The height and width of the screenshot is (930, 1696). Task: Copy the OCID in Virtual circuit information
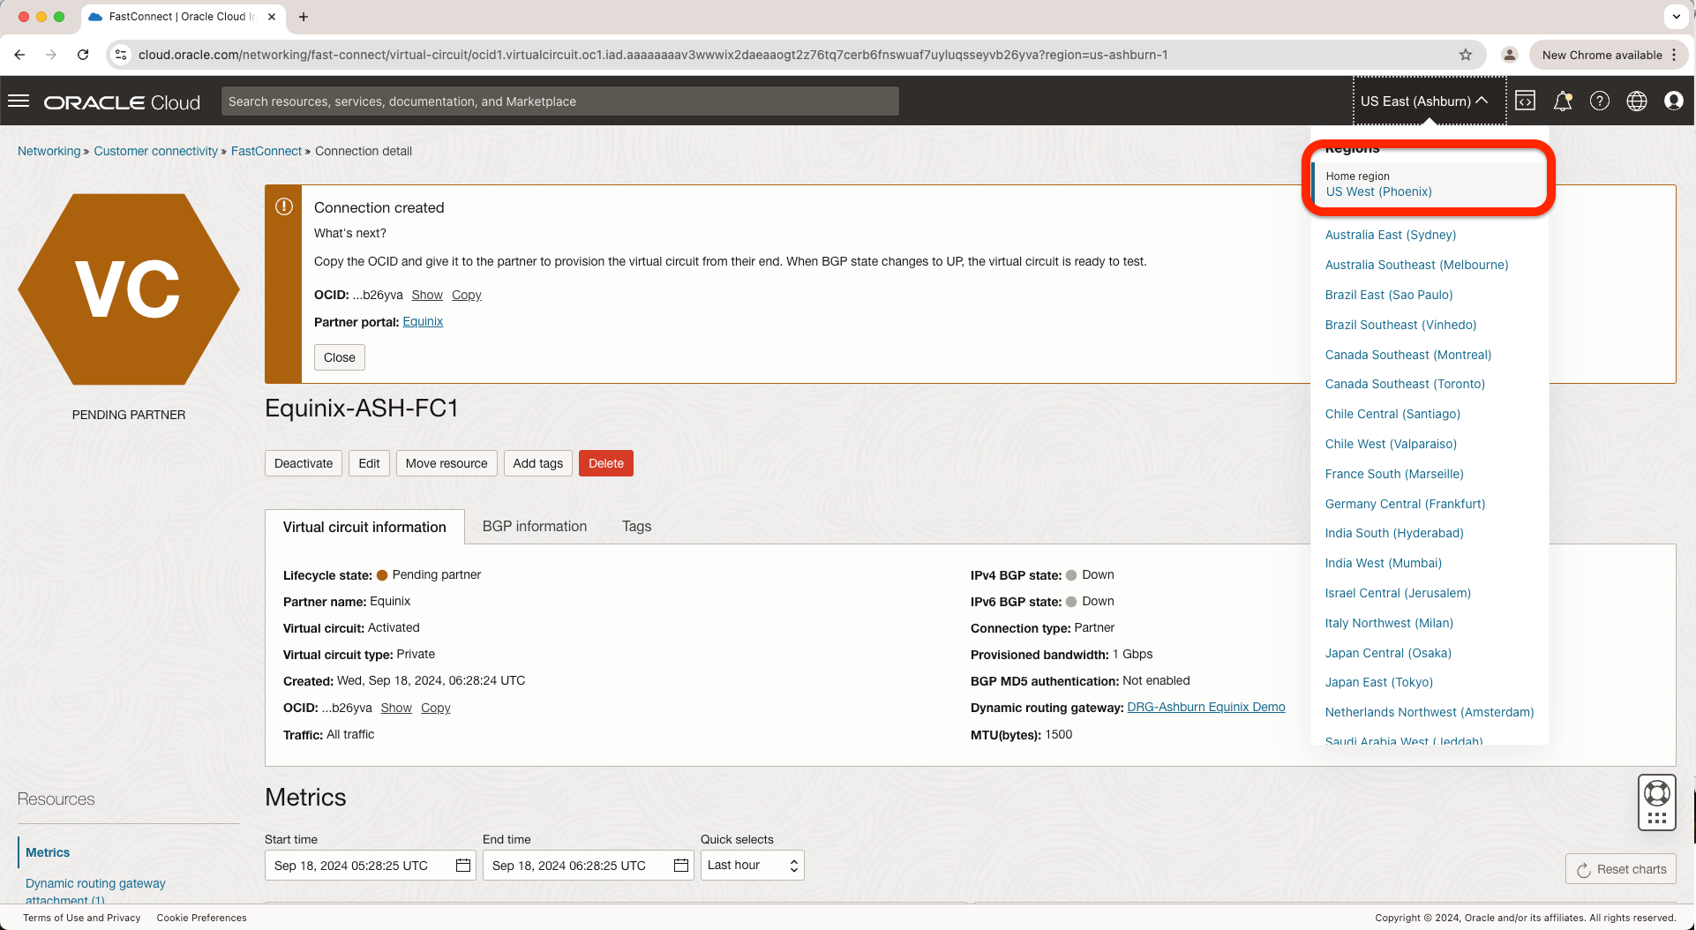pyautogui.click(x=436, y=708)
